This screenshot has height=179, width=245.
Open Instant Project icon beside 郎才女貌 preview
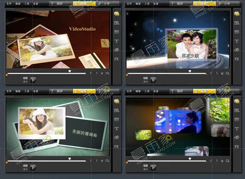(x=237, y=23)
